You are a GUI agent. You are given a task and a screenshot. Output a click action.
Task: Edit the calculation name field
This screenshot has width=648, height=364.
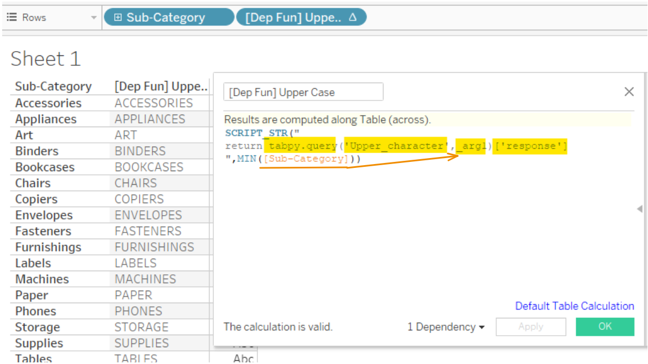303,92
